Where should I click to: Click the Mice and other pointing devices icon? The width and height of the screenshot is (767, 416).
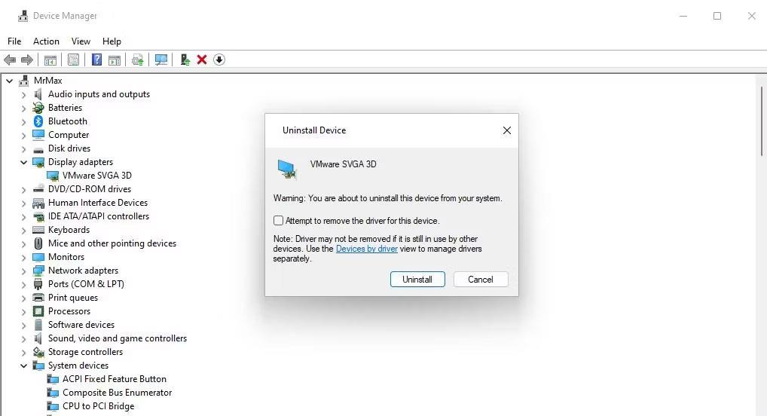[x=38, y=243]
